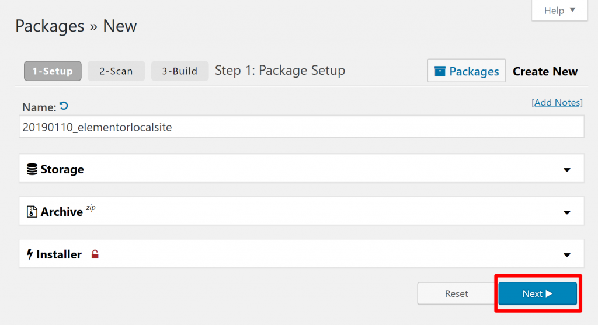598x325 pixels.
Task: Select the 1-Setup step tab
Action: 53,71
